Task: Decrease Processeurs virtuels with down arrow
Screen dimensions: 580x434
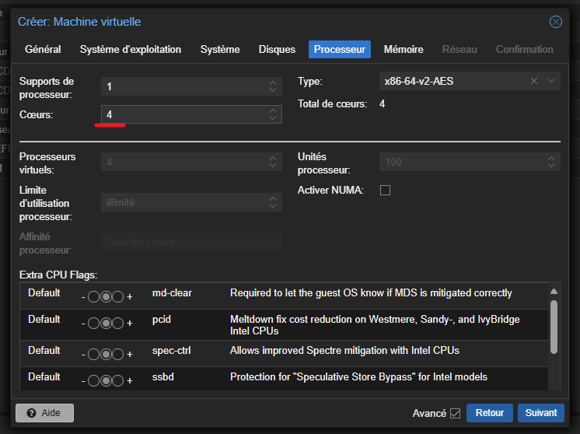Action: [273, 166]
